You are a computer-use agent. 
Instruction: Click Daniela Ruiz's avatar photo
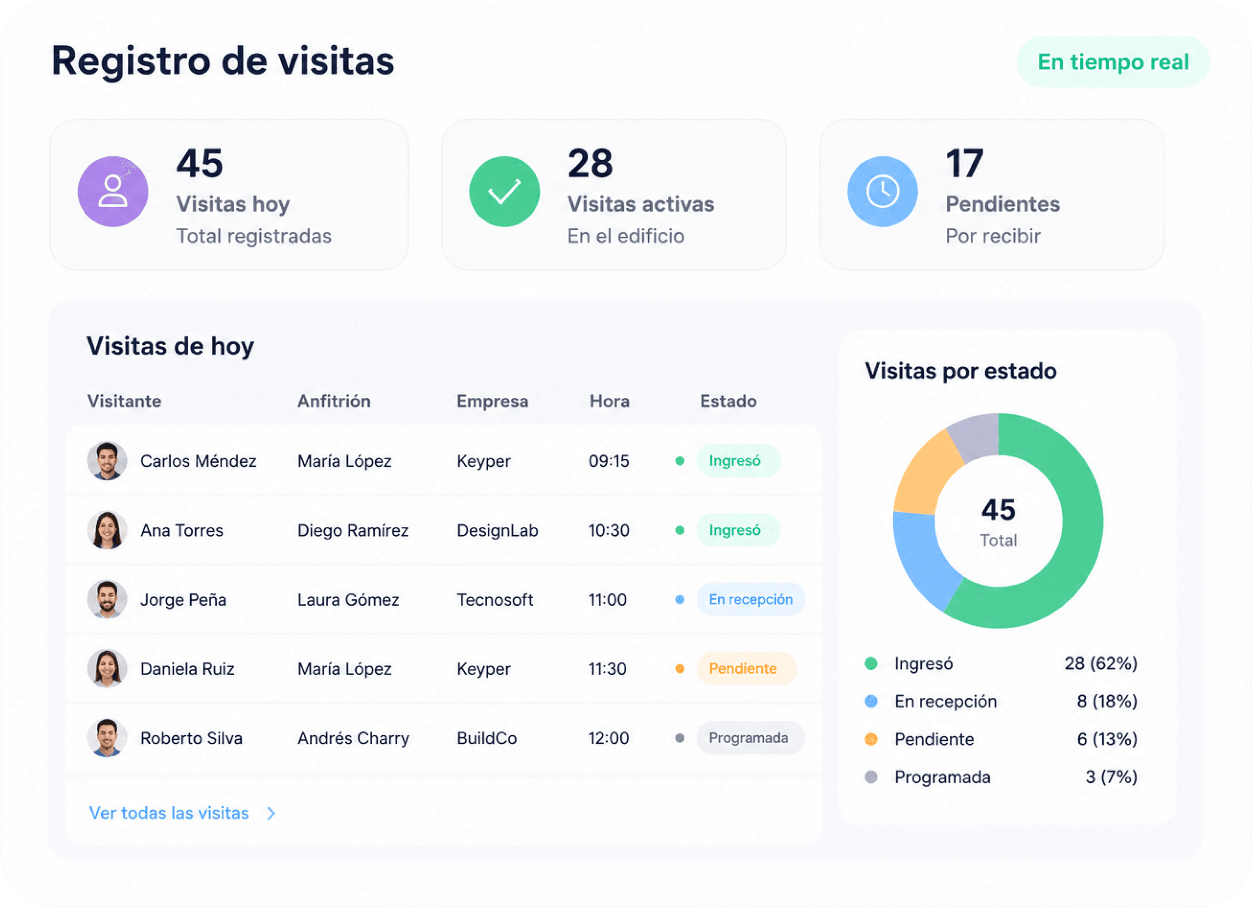click(x=107, y=668)
